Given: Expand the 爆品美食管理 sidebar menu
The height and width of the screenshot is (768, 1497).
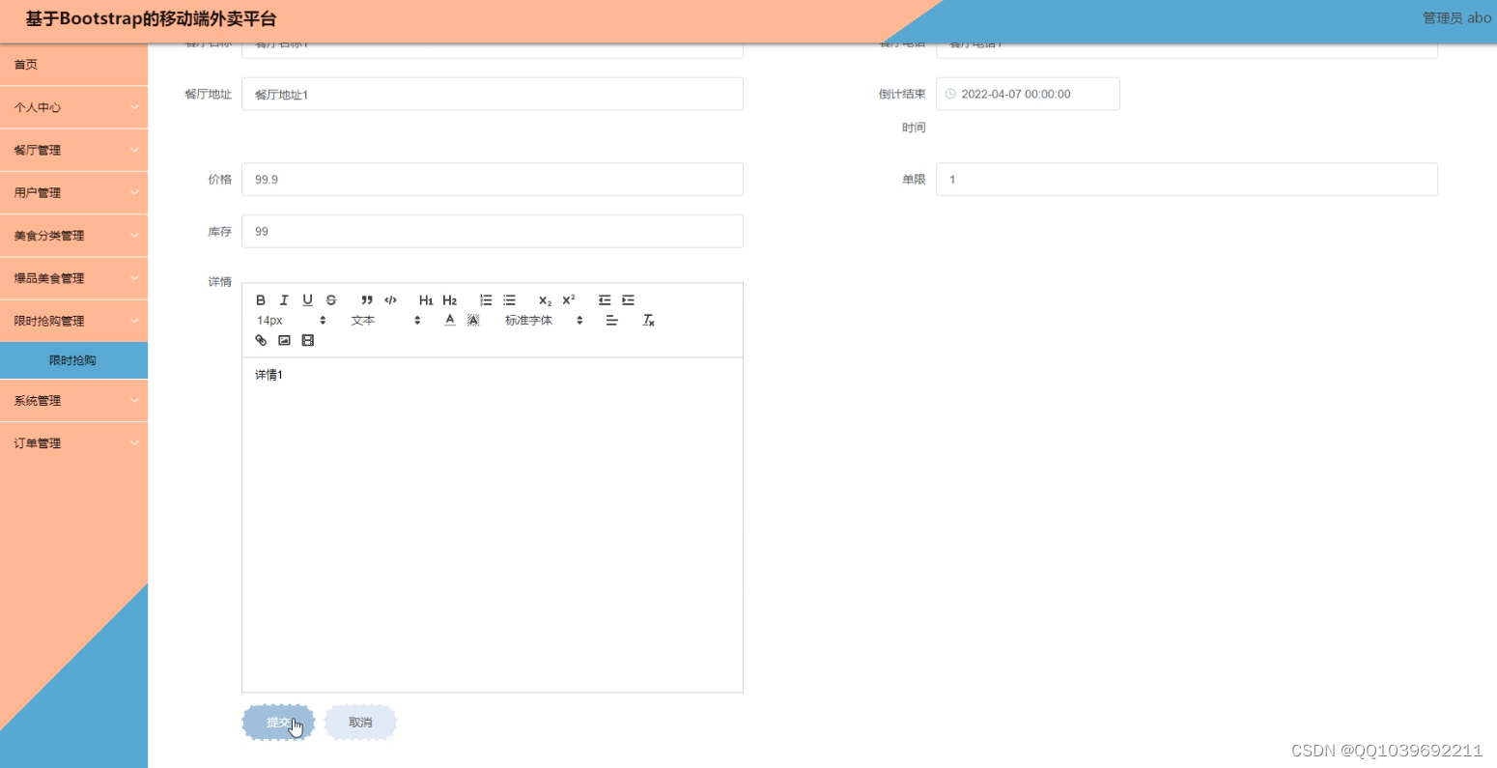Looking at the screenshot, I should tap(73, 278).
